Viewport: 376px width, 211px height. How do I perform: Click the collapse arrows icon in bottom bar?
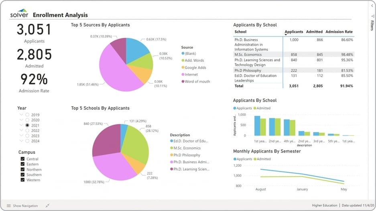click(47, 206)
